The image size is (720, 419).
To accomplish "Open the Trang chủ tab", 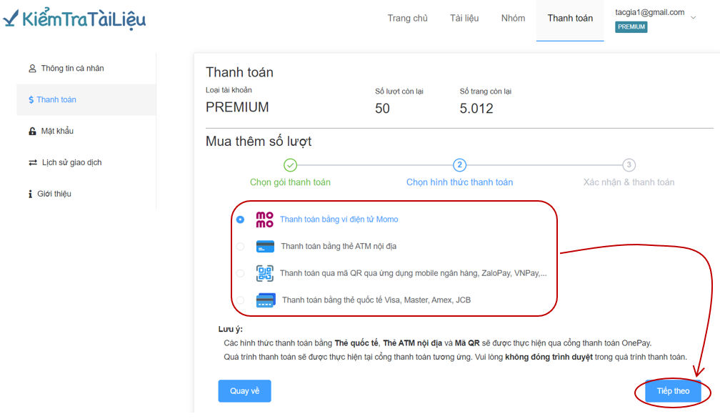I will [407, 19].
